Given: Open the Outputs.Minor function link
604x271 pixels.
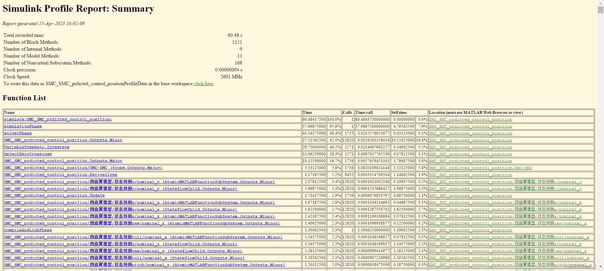Looking at the screenshot, I should click(63, 140).
